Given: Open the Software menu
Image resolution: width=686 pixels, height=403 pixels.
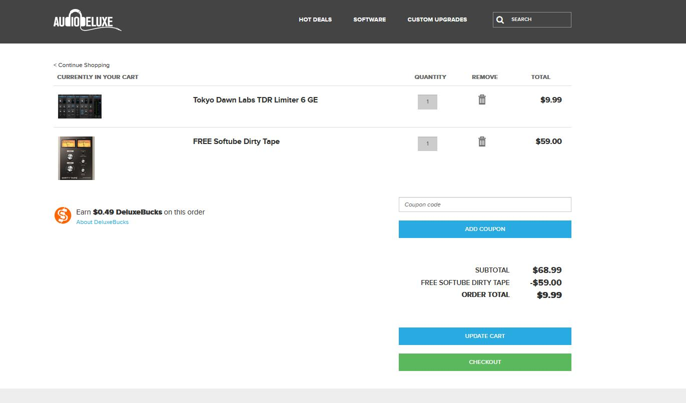Looking at the screenshot, I should pos(370,19).
